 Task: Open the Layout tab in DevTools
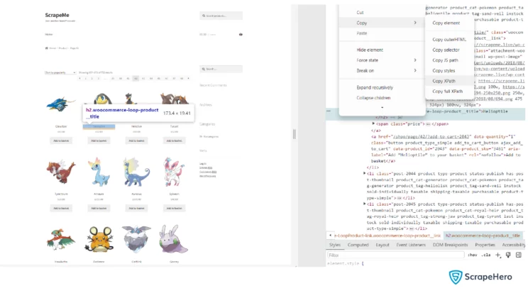(x=383, y=245)
